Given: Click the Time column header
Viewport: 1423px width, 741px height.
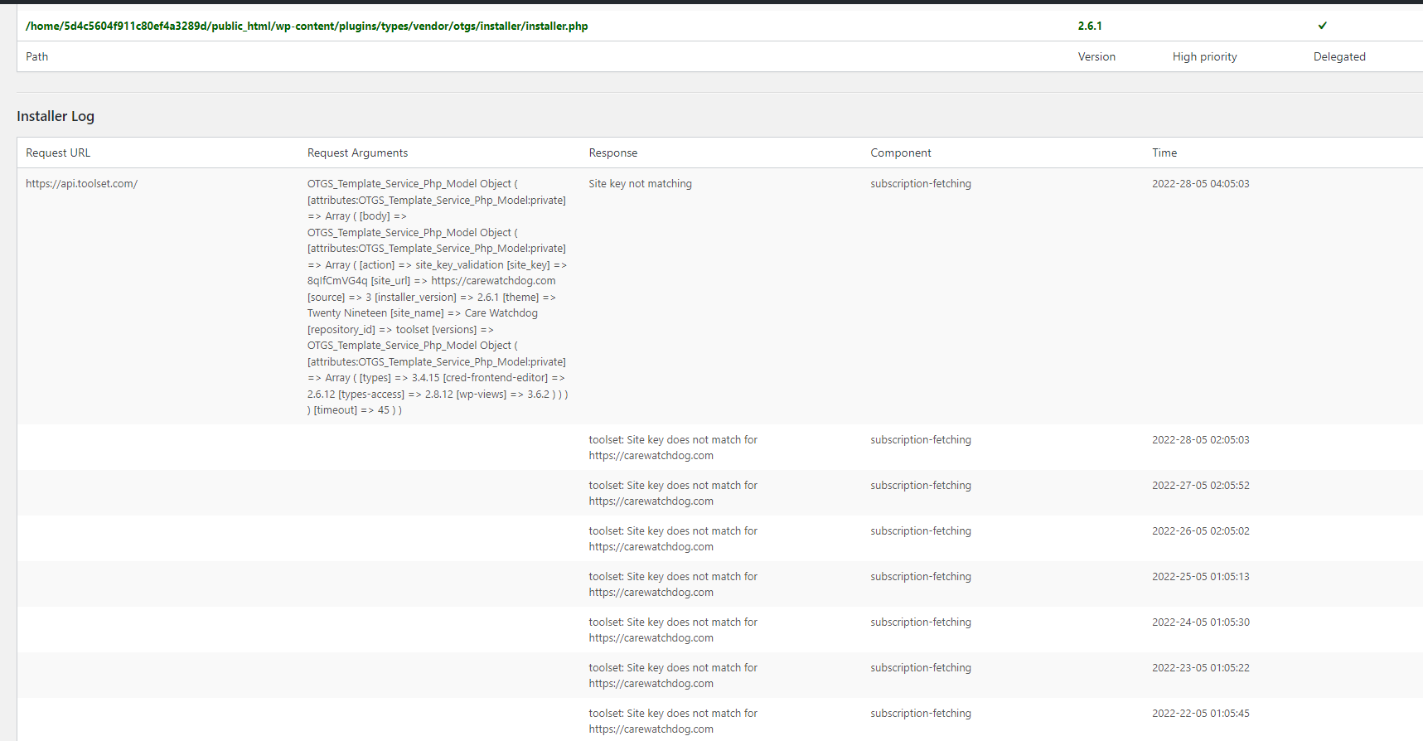Looking at the screenshot, I should click(x=1164, y=153).
